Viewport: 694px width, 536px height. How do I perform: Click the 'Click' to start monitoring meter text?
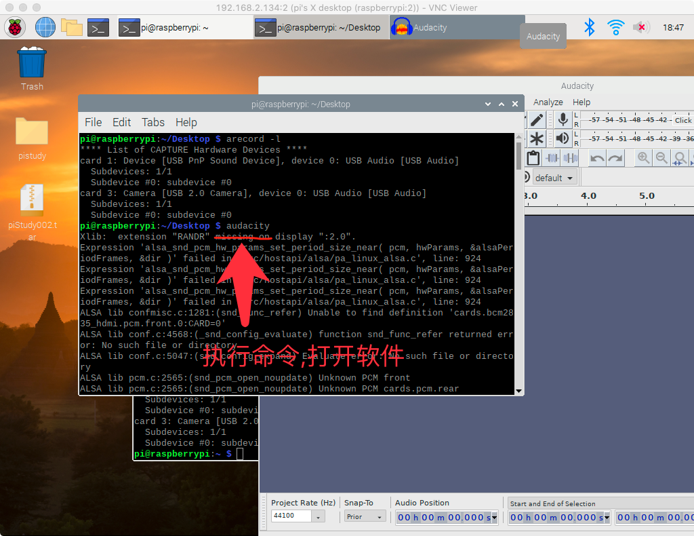(x=683, y=120)
